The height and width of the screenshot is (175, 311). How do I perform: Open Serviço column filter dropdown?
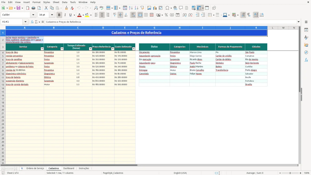[x=42, y=49]
